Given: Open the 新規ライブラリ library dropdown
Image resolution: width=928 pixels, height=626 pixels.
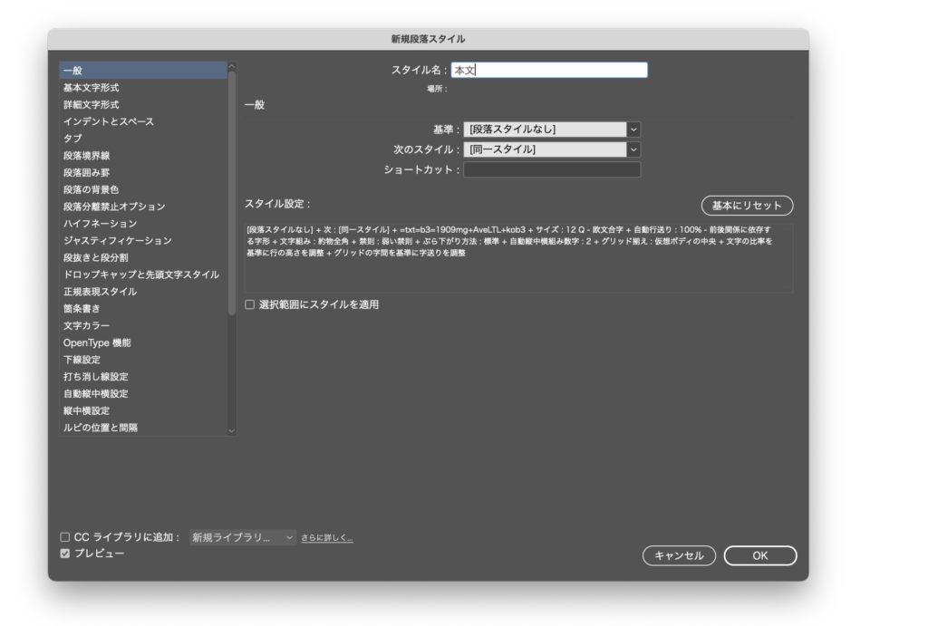Looking at the screenshot, I should click(242, 537).
